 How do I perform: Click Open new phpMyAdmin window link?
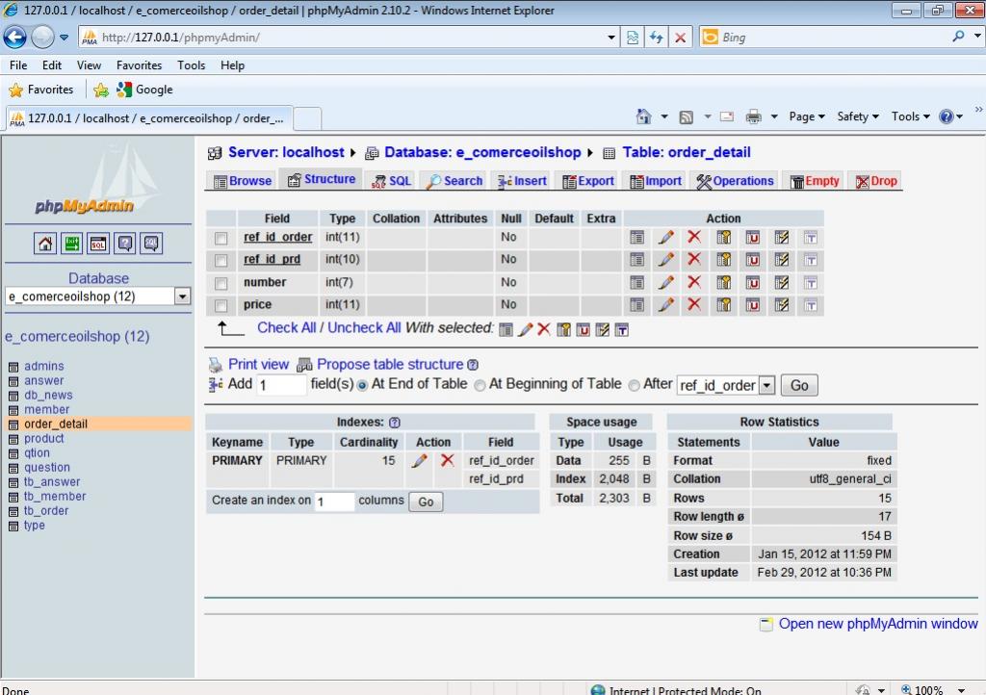point(877,624)
